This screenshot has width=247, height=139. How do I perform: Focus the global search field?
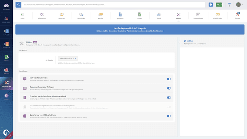coord(113,4)
